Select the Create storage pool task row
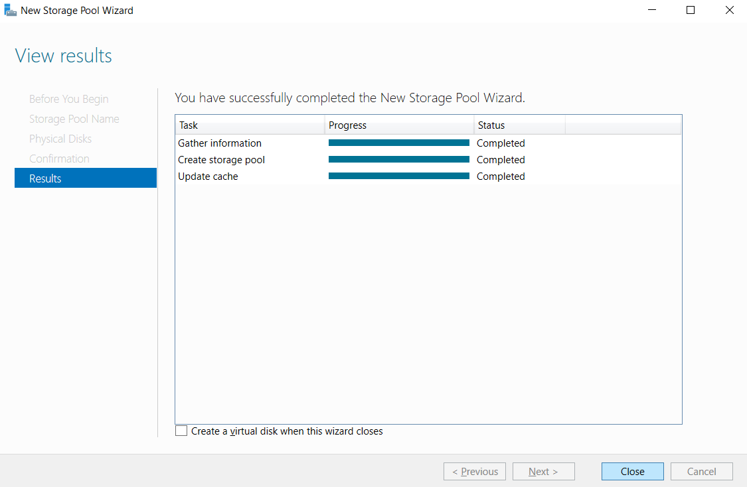The image size is (747, 487). click(428, 159)
